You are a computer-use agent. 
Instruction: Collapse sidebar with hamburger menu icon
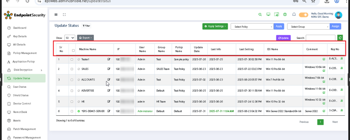(56, 15)
